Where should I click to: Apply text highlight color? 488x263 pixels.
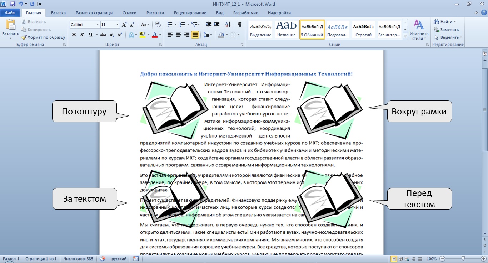142,35
